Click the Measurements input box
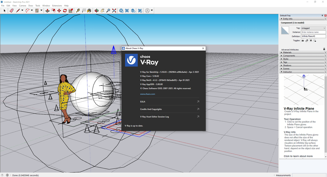 [310, 175]
